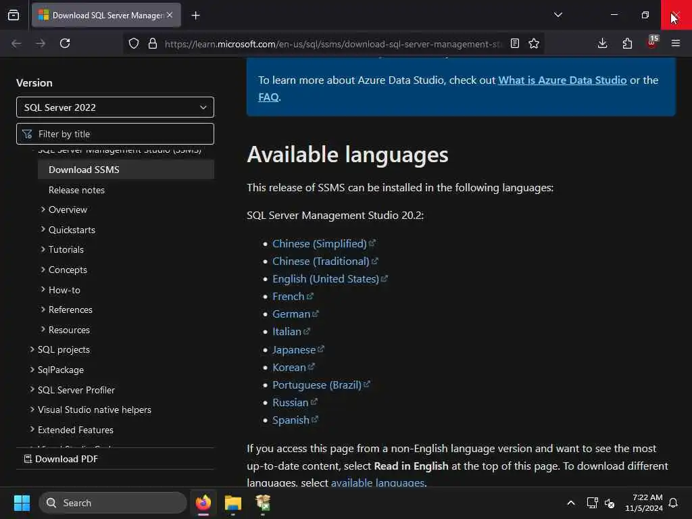Follow the available languages link
This screenshot has width=692, height=519.
coord(378,483)
